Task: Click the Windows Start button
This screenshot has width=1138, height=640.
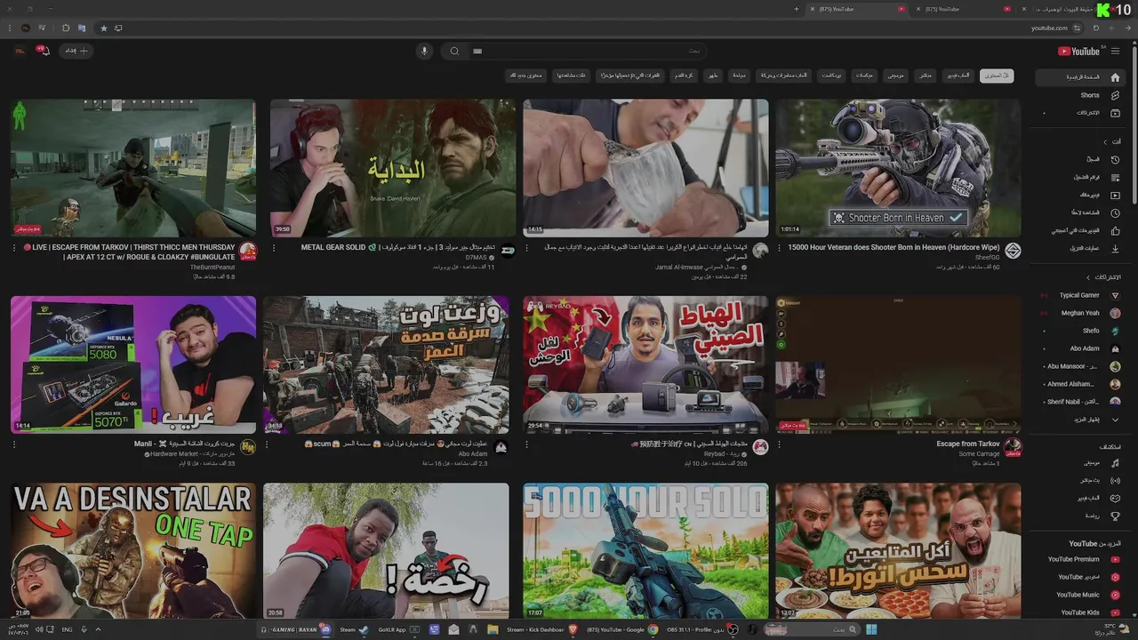Action: click(871, 629)
